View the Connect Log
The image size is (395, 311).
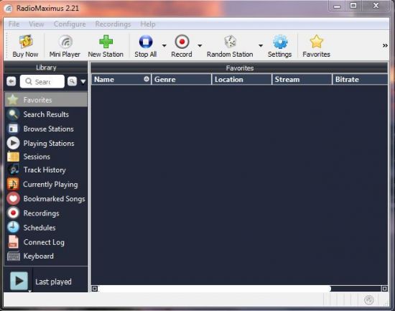pos(47,242)
